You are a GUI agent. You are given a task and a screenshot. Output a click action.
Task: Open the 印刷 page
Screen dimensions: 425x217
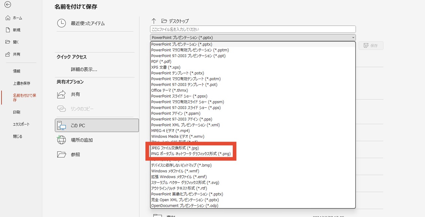17,112
